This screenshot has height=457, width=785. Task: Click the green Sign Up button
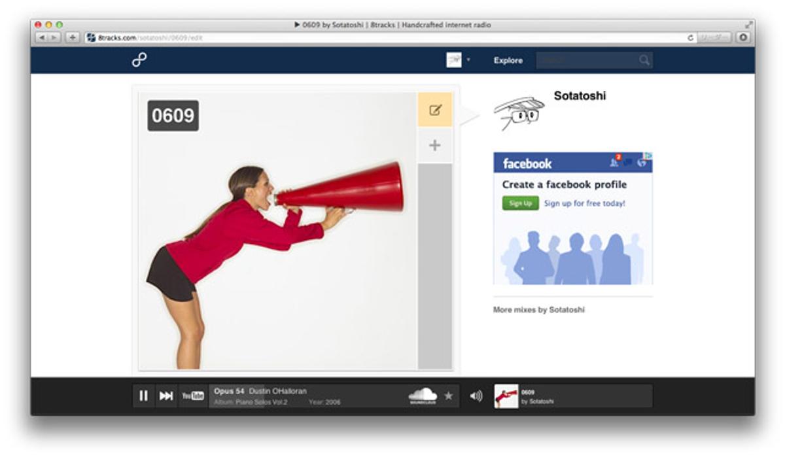520,203
